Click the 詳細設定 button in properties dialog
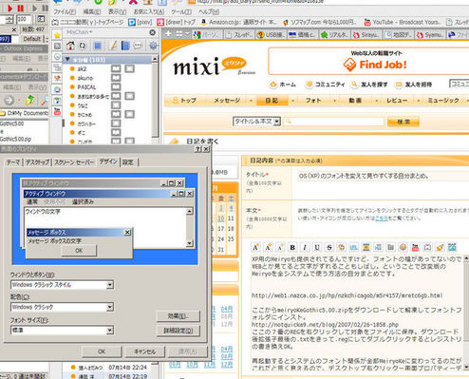The height and width of the screenshot is (379, 469). pos(178,331)
